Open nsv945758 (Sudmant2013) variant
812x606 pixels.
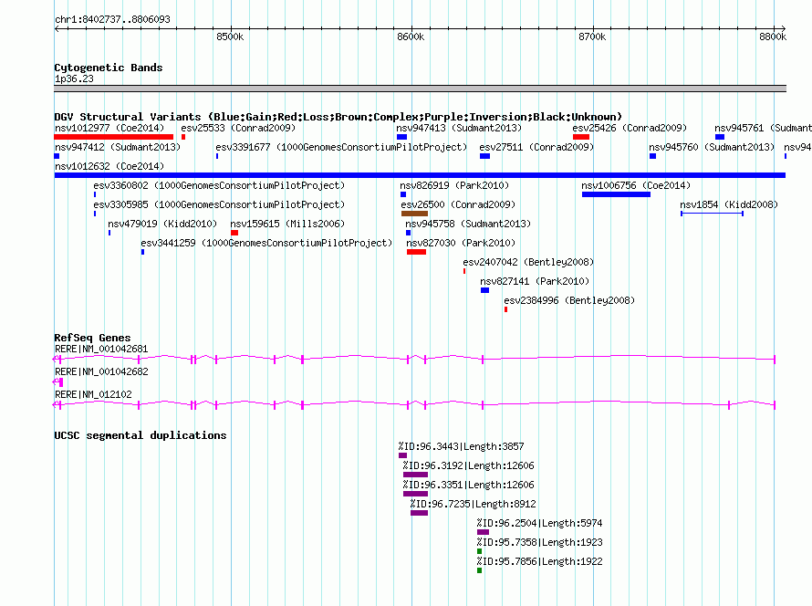click(x=468, y=224)
